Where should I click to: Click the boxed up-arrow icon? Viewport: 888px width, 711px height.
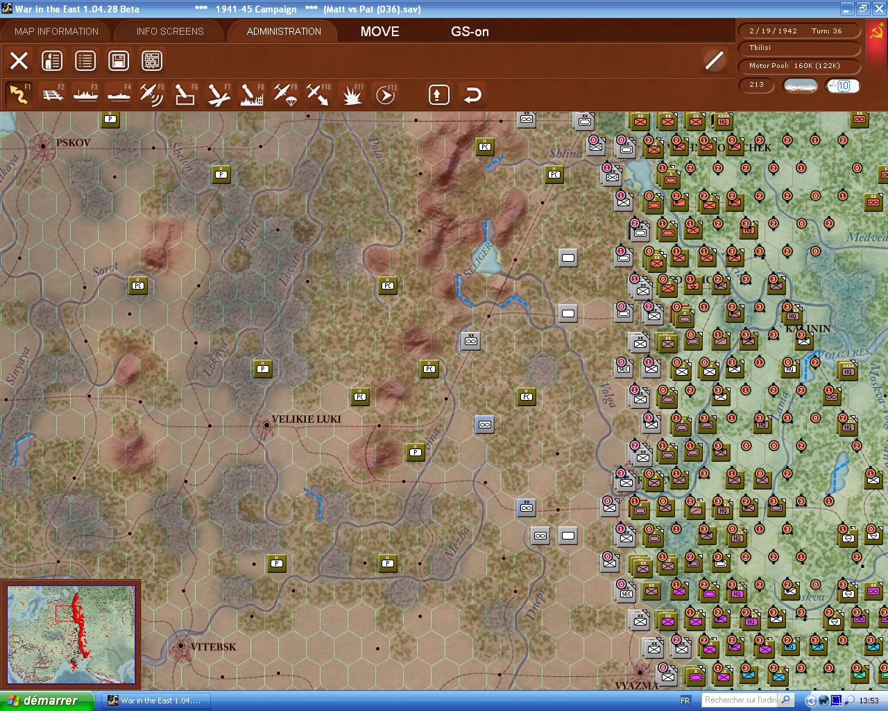click(x=438, y=94)
